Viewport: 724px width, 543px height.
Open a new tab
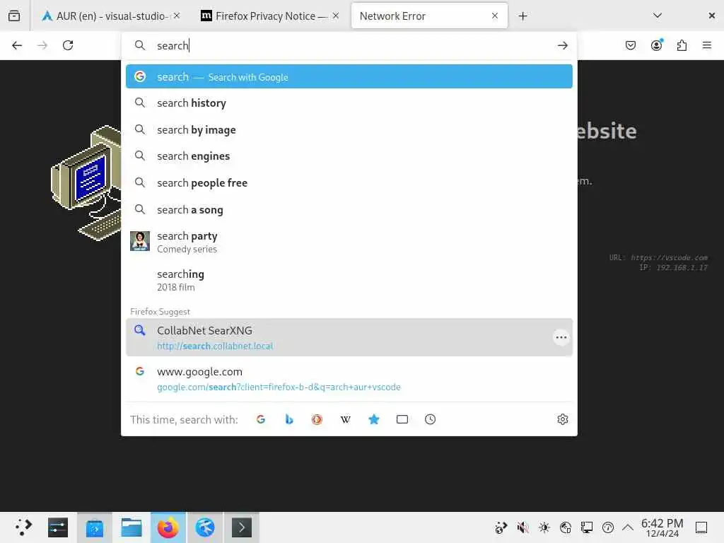(x=522, y=16)
